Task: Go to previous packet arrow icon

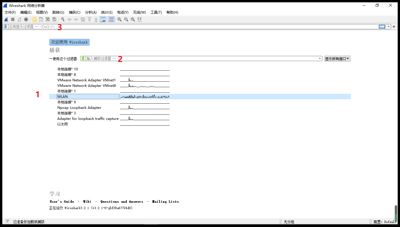Action: (x=69, y=19)
